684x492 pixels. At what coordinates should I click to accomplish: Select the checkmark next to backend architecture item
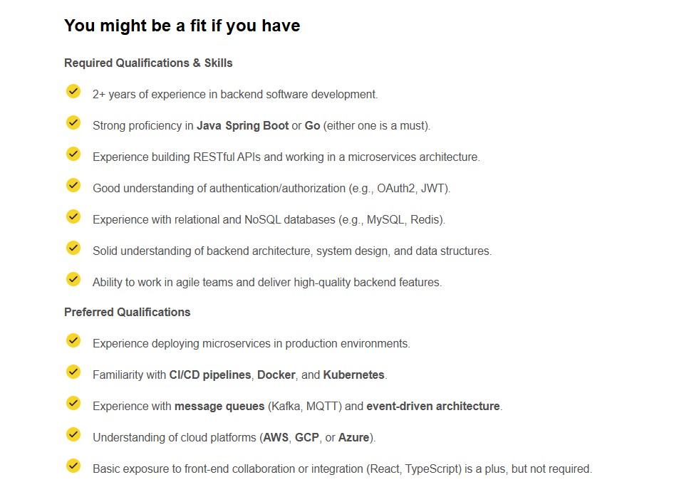tap(73, 248)
